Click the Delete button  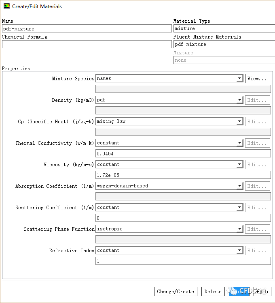(x=213, y=291)
